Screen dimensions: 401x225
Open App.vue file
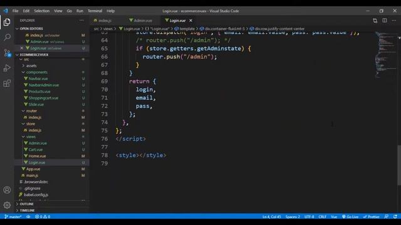(33, 169)
